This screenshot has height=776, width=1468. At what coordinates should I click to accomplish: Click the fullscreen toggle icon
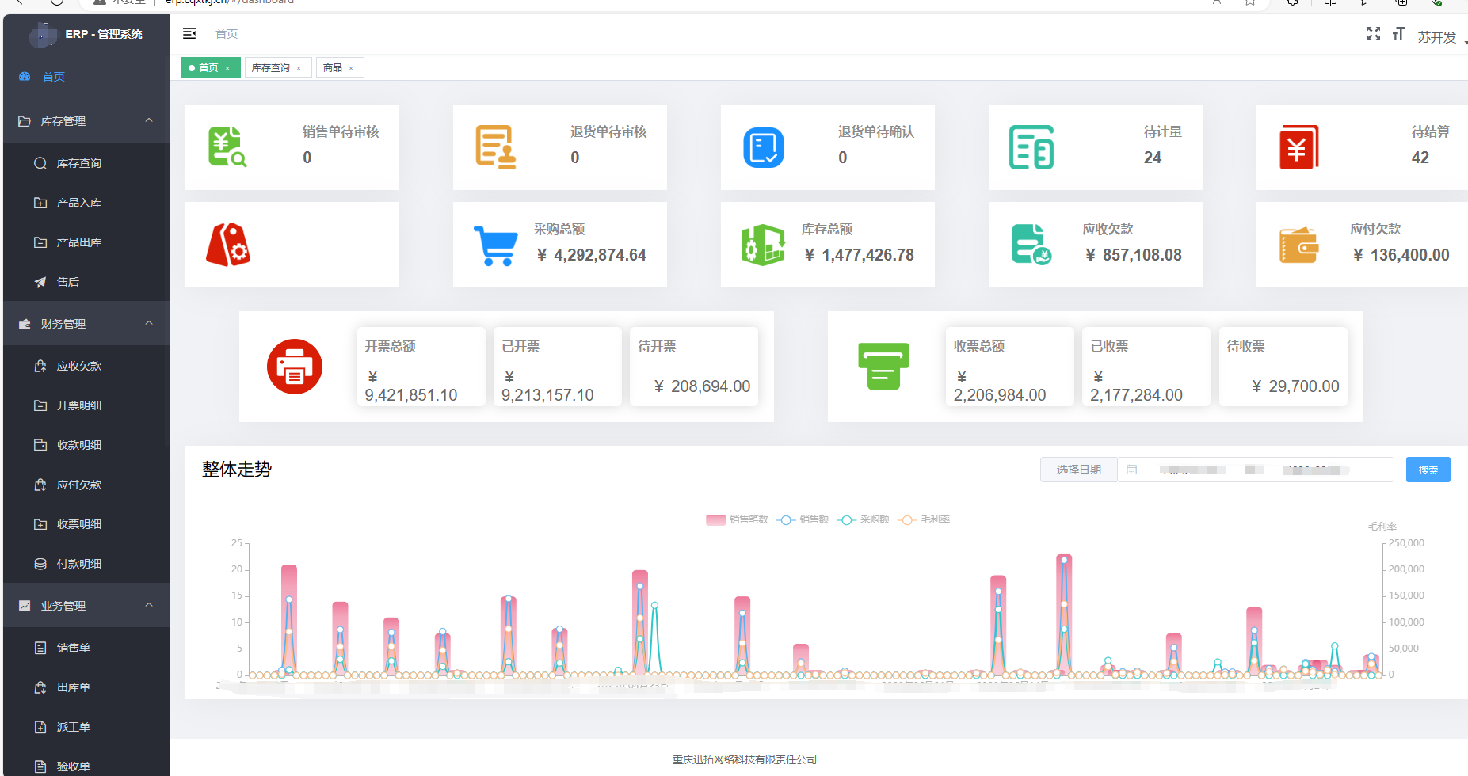coord(1374,33)
